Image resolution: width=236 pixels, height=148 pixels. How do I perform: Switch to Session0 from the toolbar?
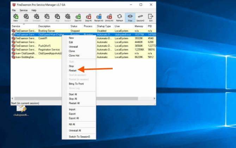click(140, 18)
